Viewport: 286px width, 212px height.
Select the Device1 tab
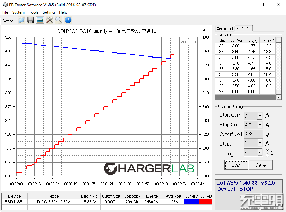8,21
